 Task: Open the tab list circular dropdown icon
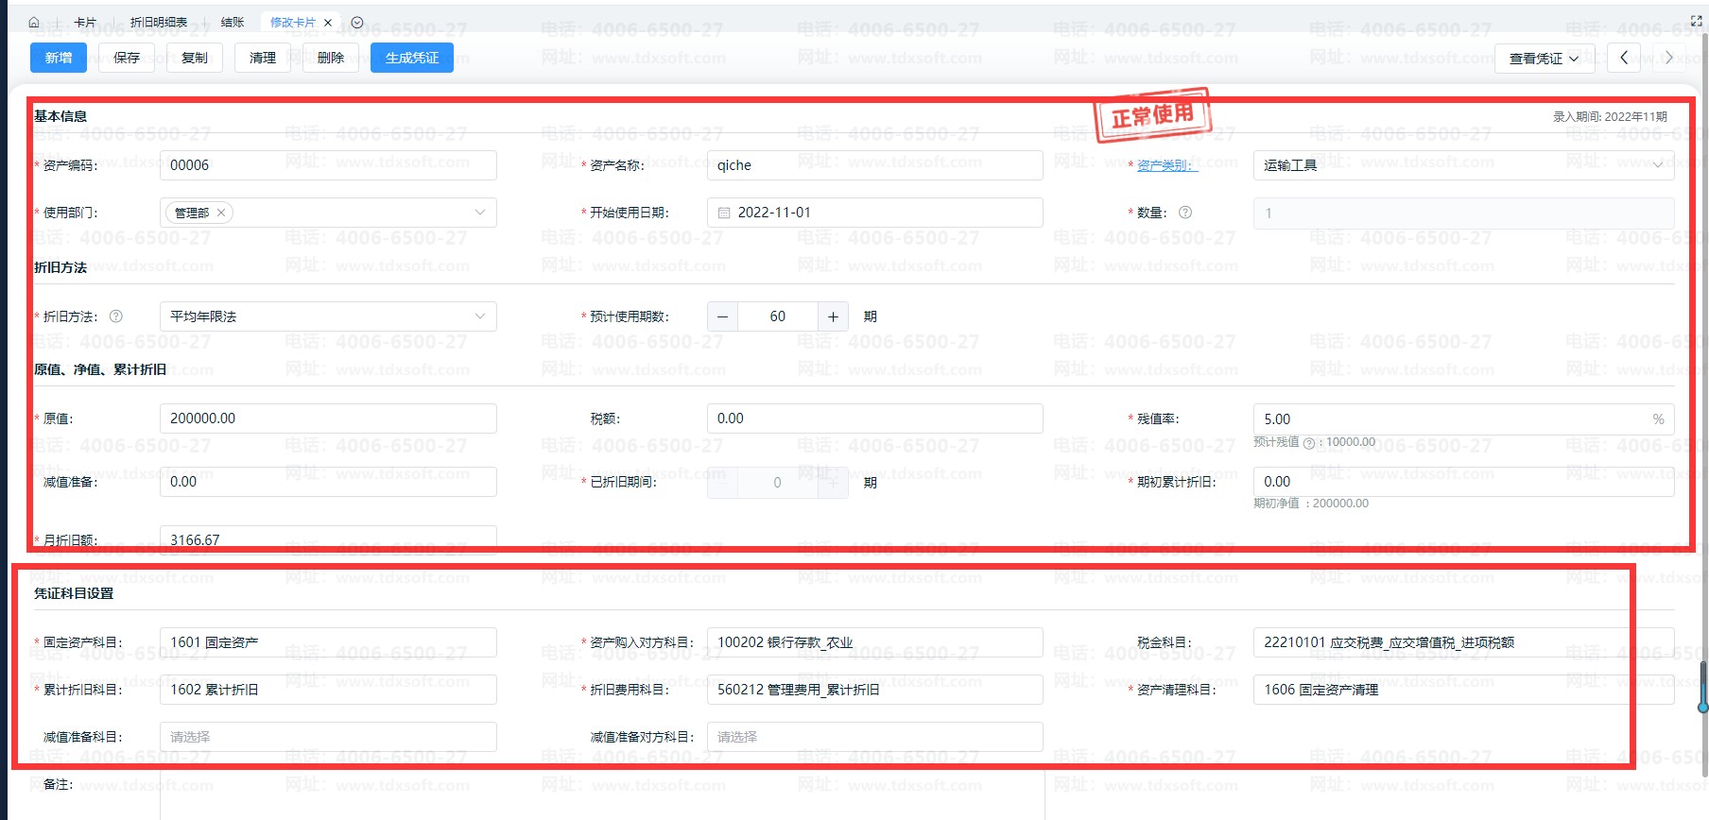click(357, 23)
